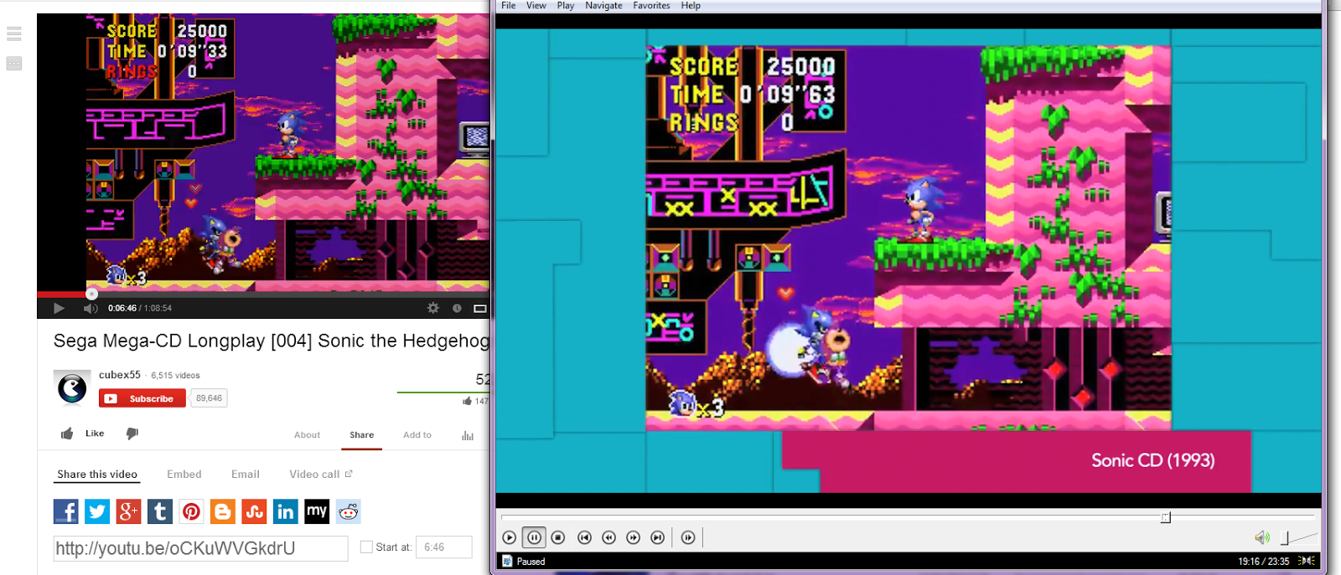Click the youtu.be share URL field

pos(200,548)
